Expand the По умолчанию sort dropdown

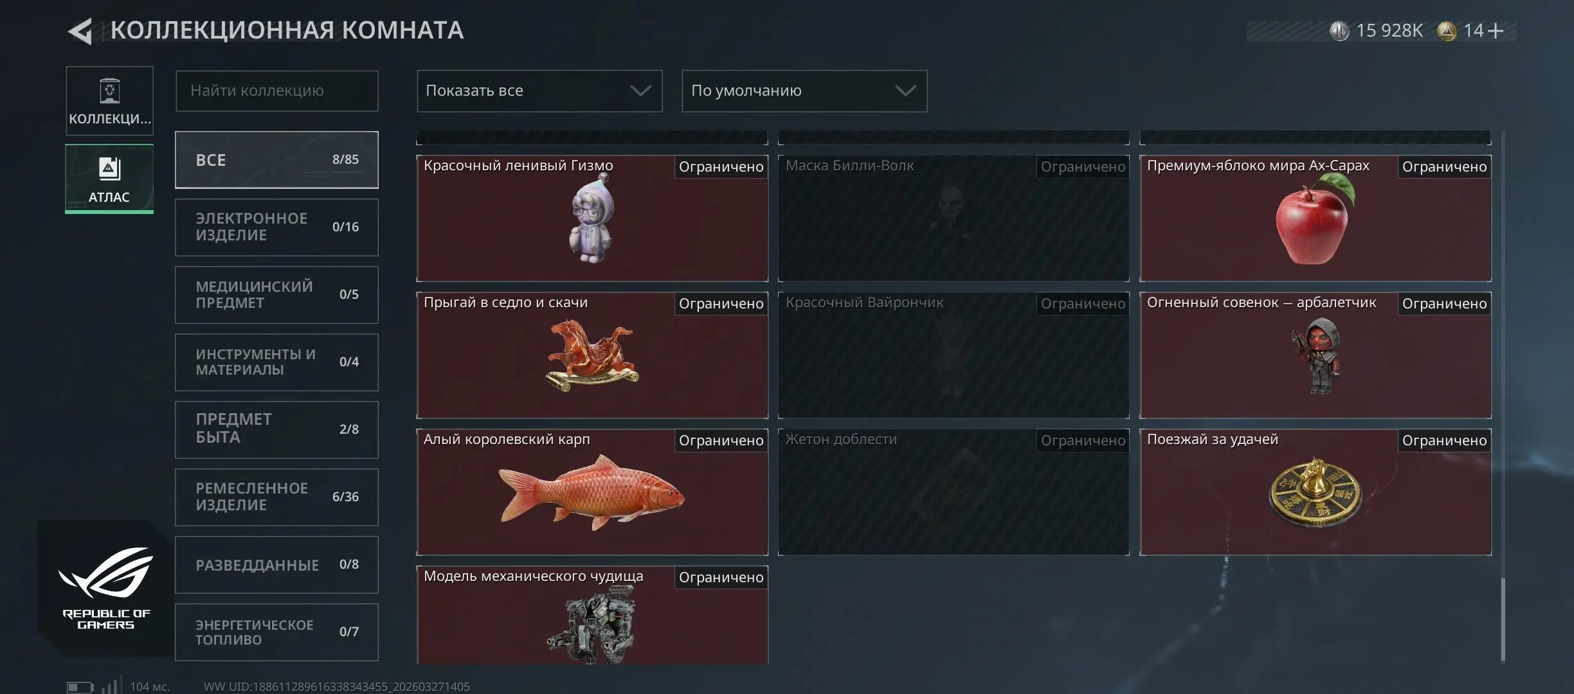804,91
